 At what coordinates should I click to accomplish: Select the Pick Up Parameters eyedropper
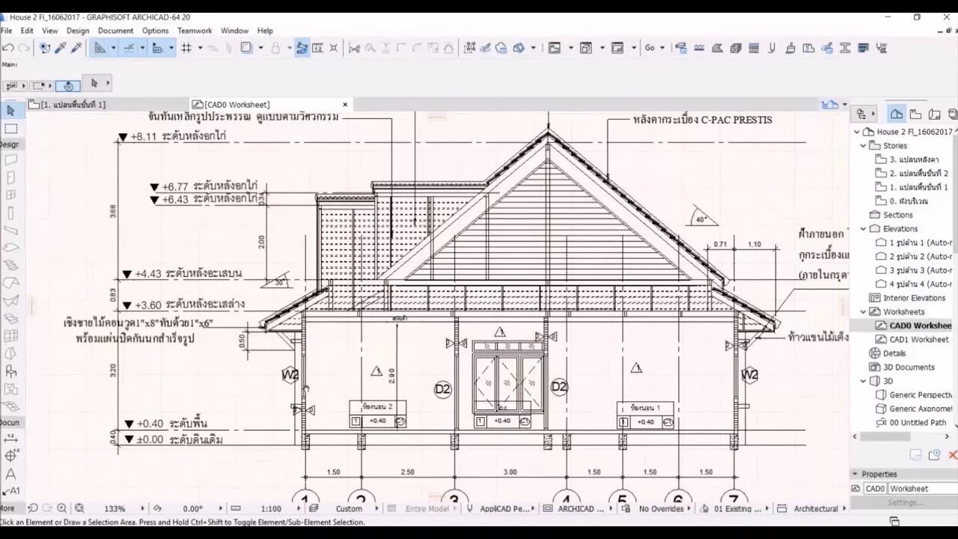[61, 48]
